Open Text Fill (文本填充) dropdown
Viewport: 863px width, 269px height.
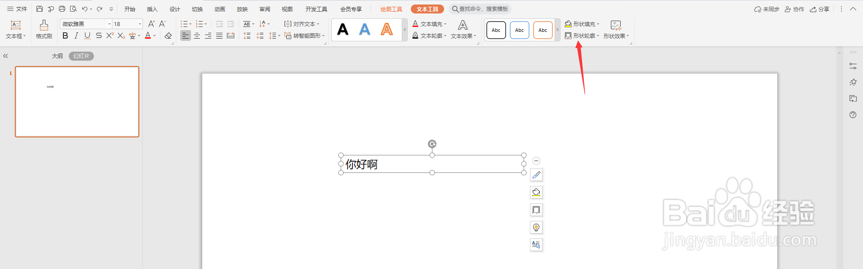(x=429, y=24)
